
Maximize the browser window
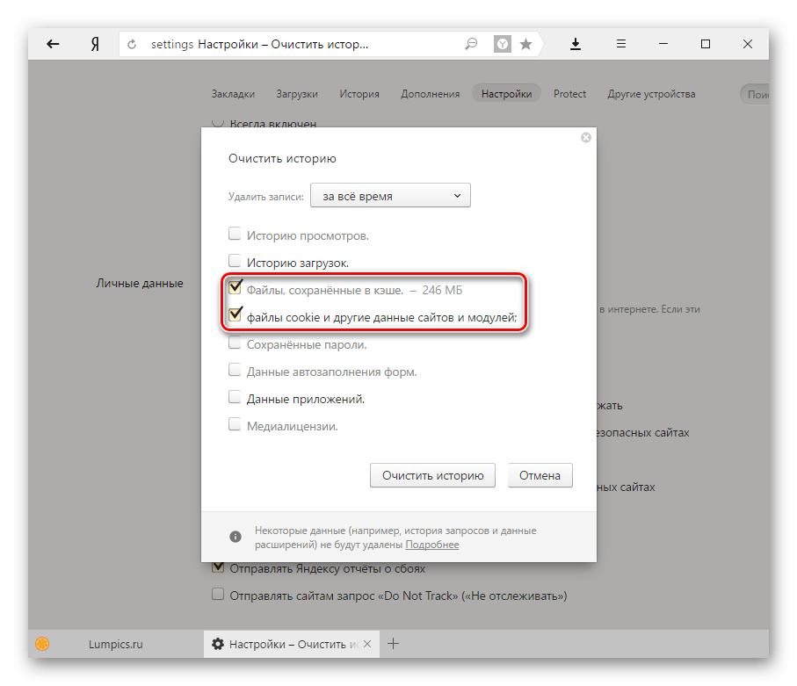(x=706, y=44)
